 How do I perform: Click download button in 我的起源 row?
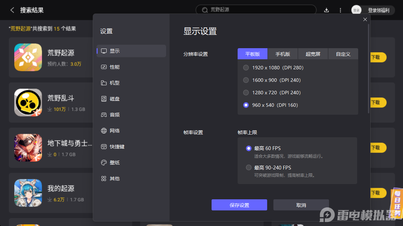coord(378,193)
